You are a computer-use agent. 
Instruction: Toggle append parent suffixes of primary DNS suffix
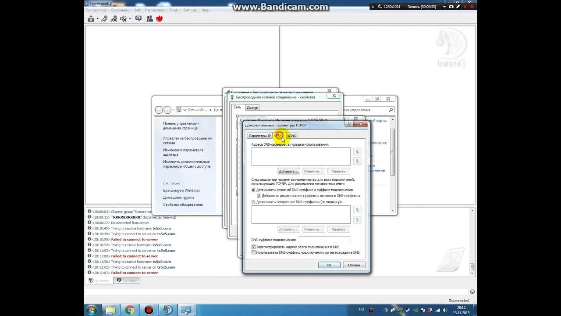259,196
